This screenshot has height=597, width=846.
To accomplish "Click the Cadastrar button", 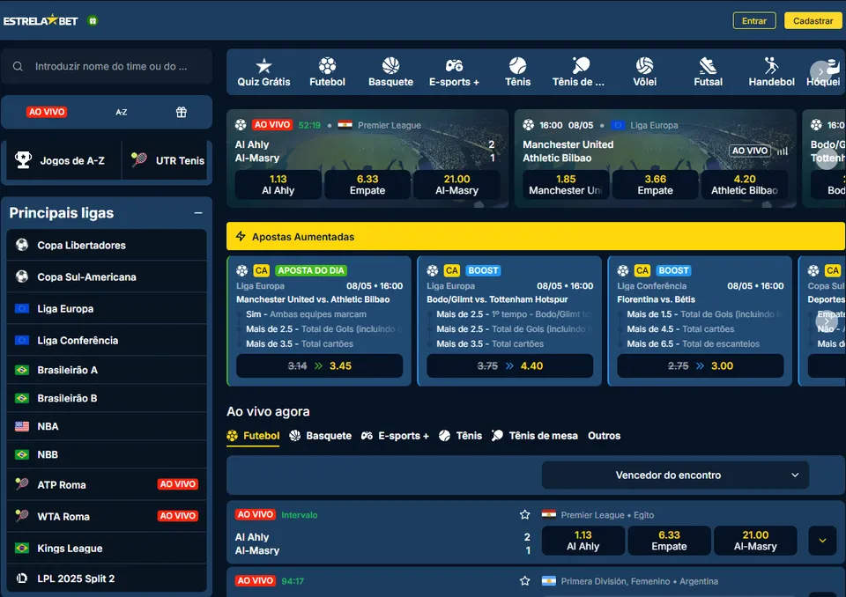I will 813,21.
